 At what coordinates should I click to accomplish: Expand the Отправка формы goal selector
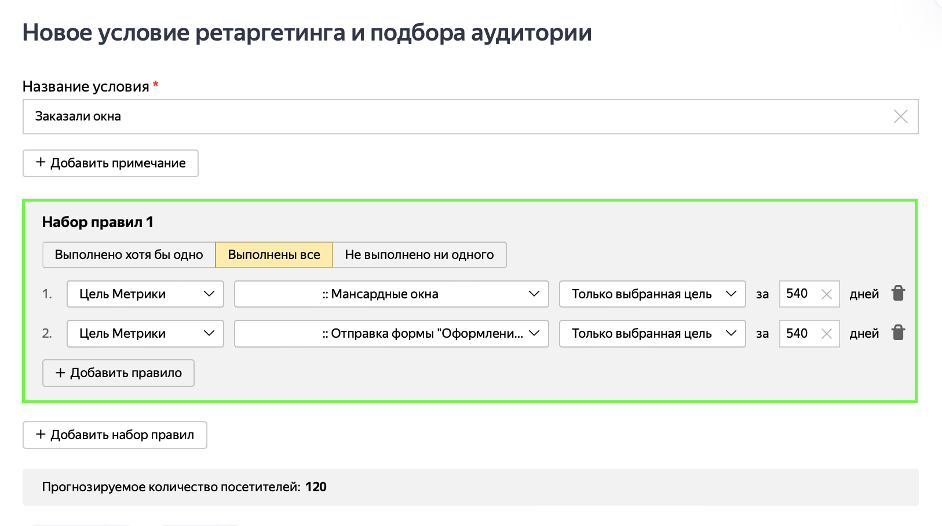coord(391,333)
